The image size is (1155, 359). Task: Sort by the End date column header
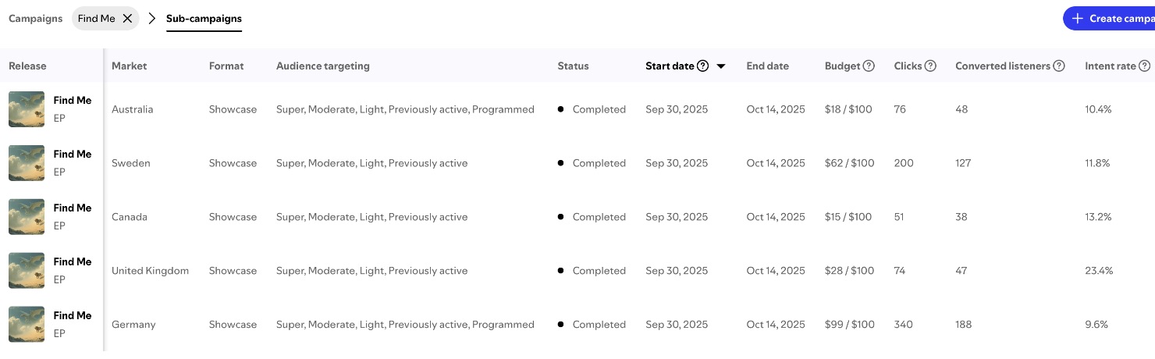pyautogui.click(x=767, y=66)
